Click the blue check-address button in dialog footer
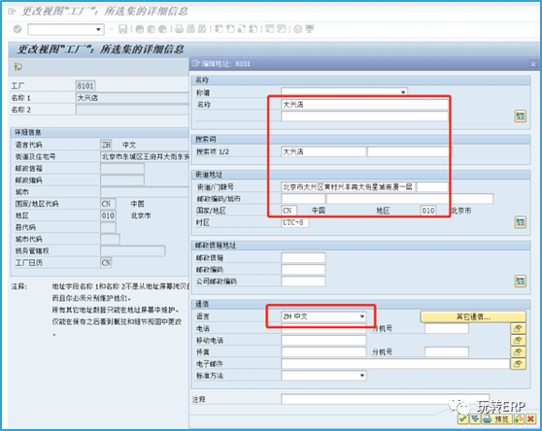 click(475, 419)
